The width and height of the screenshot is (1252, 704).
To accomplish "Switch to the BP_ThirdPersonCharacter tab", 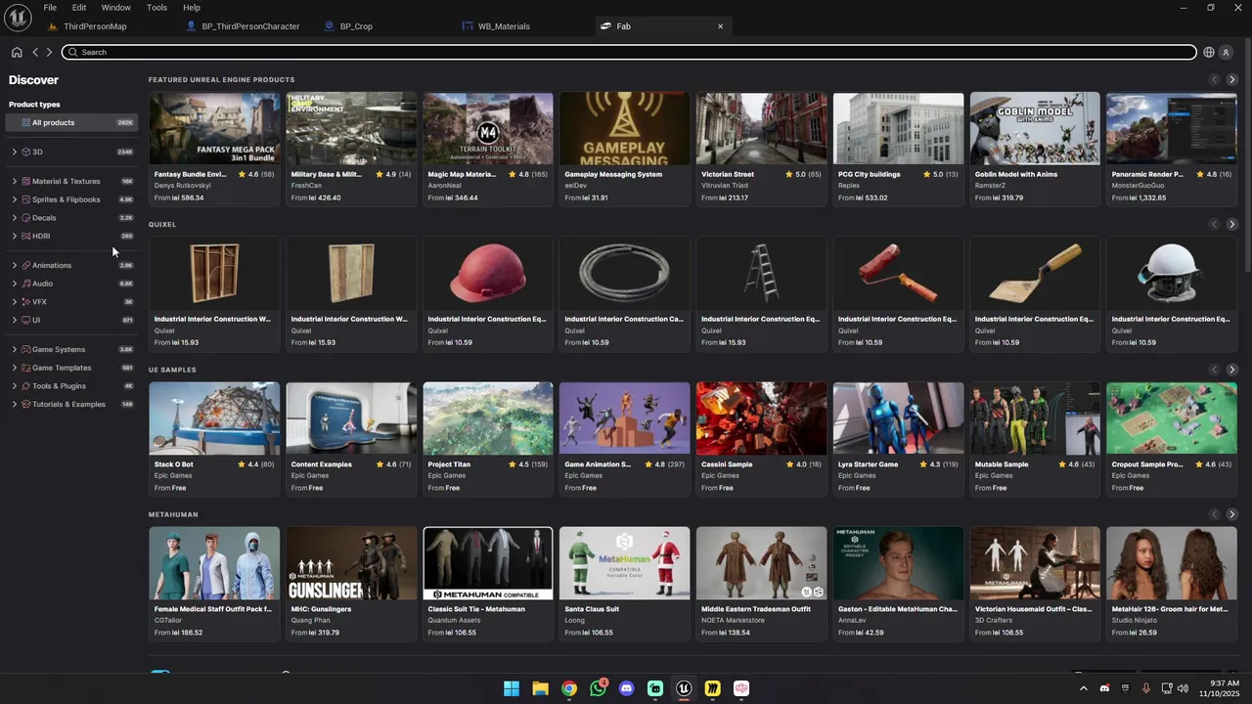I will pyautogui.click(x=250, y=26).
